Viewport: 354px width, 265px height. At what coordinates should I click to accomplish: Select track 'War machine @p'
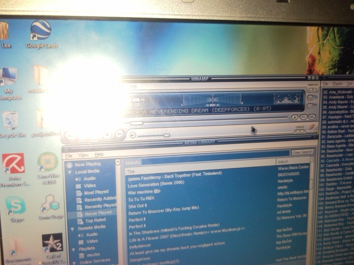coord(144,192)
